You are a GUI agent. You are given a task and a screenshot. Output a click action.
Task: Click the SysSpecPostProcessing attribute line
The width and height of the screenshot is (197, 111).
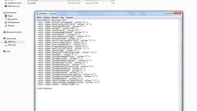pyautogui.click(x=66, y=67)
